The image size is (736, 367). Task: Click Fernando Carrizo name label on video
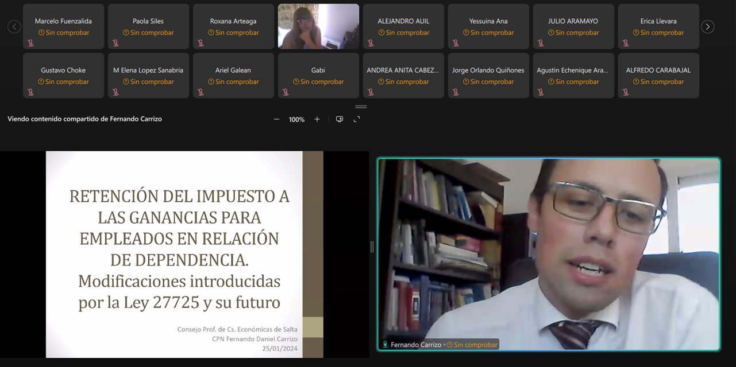416,345
